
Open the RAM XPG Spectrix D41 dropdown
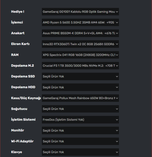[x=80, y=55]
